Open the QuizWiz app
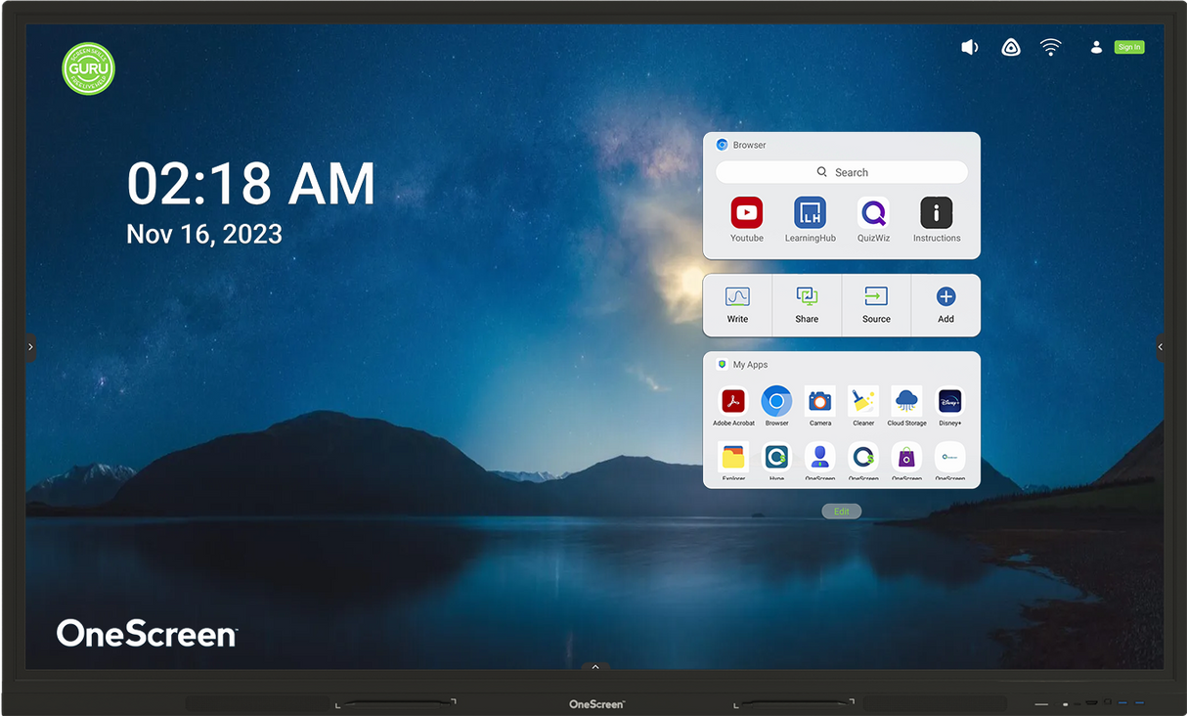This screenshot has height=716, width=1187. 873,213
